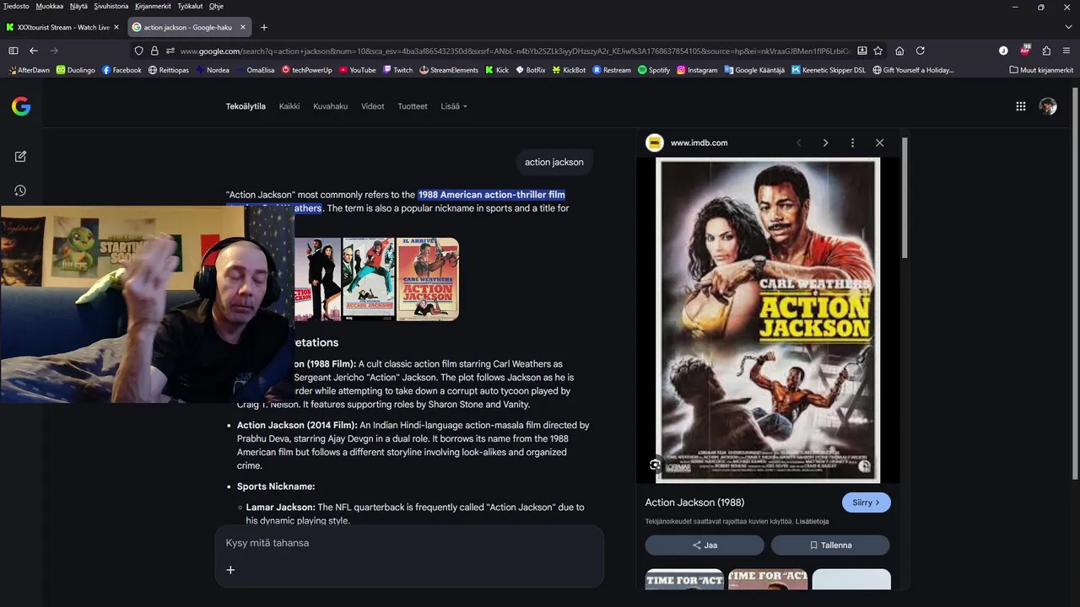Open the Näytä menu
The width and height of the screenshot is (1080, 607).
(78, 6)
